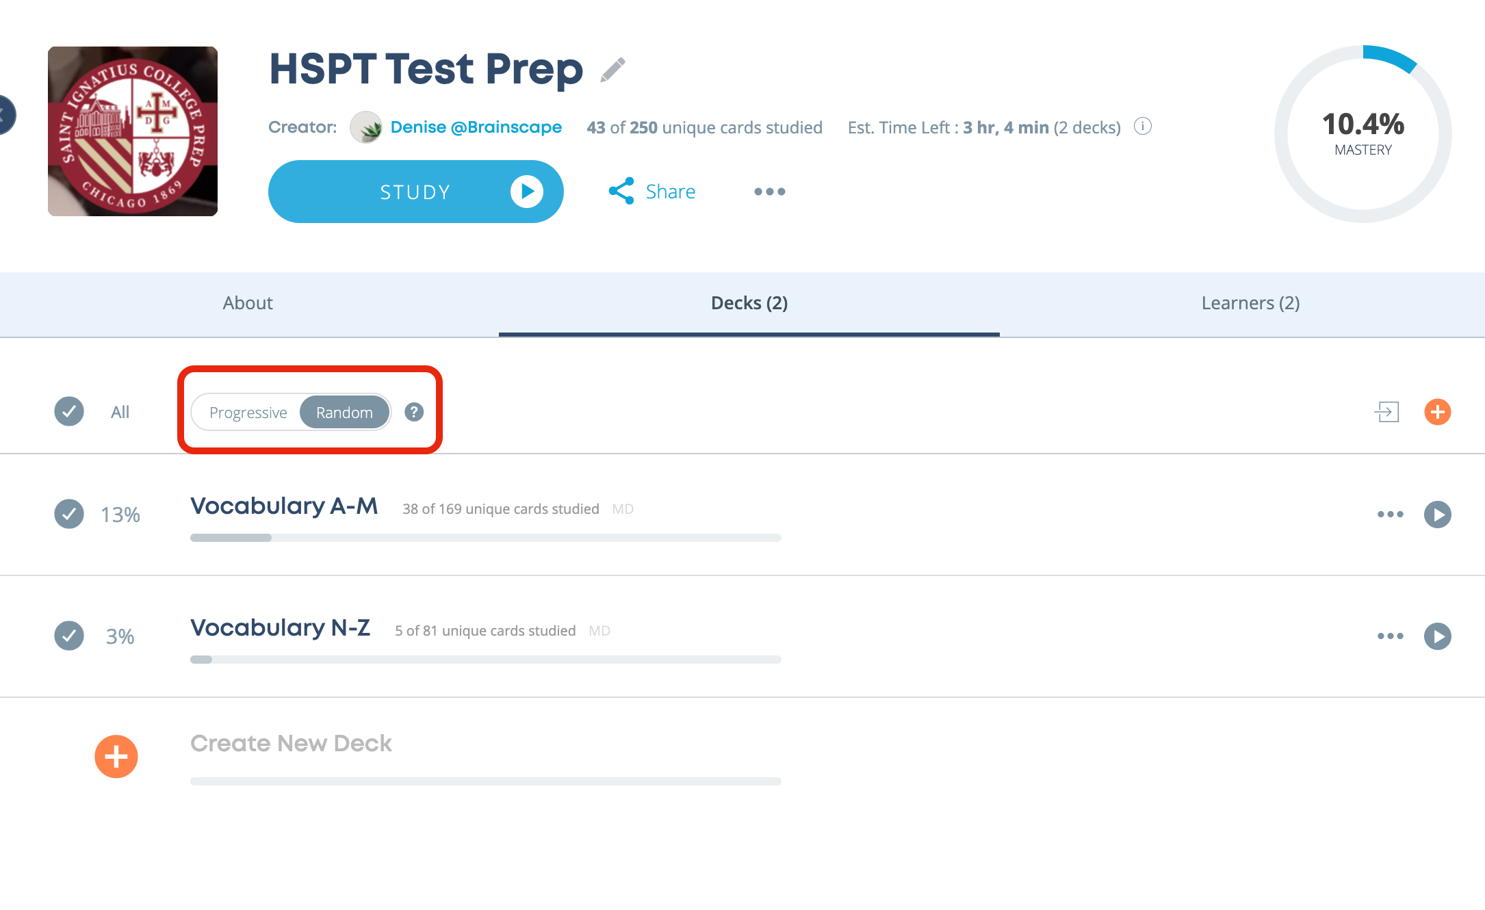Switch to the About tab

click(248, 303)
